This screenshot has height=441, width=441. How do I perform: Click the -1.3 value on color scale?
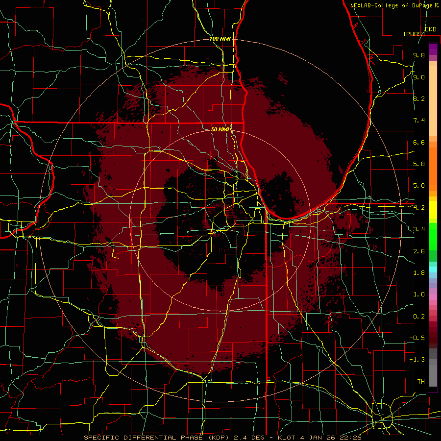point(417,360)
